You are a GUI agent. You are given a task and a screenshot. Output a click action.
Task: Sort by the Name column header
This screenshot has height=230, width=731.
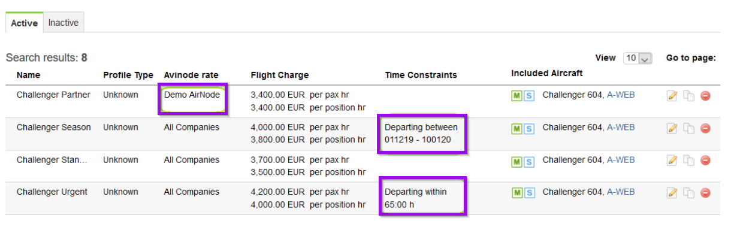pos(29,75)
